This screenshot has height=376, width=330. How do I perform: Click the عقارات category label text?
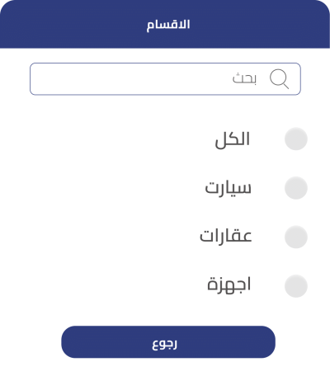coord(225,237)
